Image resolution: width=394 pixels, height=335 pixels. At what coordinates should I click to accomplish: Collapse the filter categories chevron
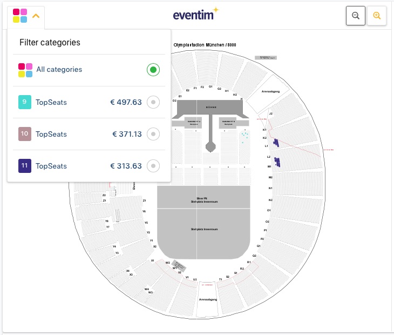pyautogui.click(x=36, y=16)
